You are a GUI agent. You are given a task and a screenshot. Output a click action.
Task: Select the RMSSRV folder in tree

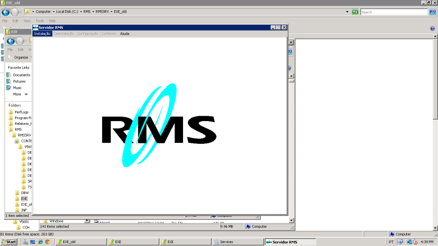point(24,135)
